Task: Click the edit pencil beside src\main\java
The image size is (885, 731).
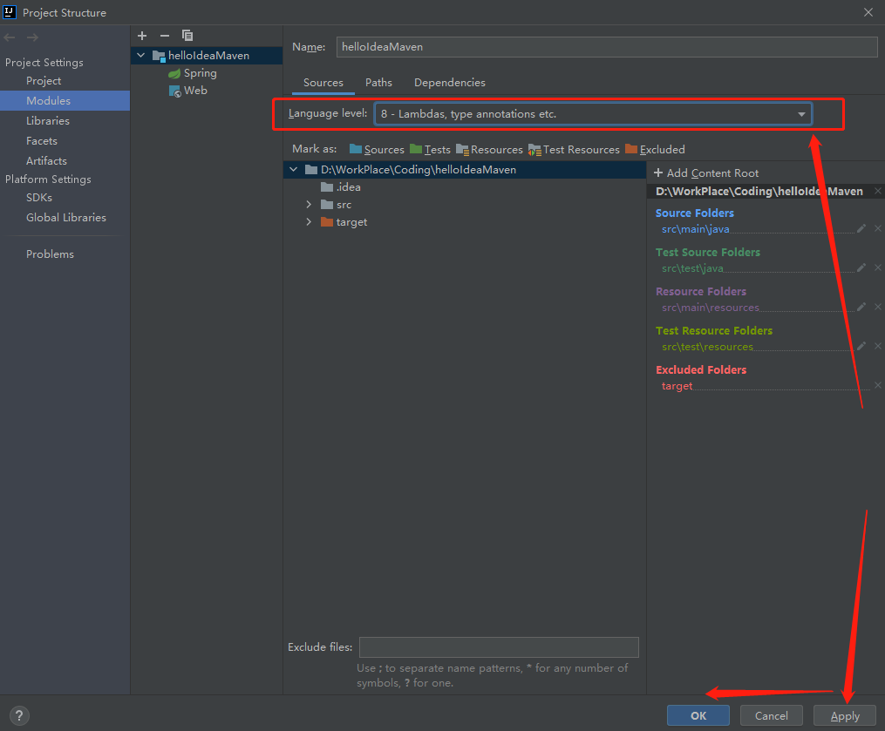Action: [861, 228]
